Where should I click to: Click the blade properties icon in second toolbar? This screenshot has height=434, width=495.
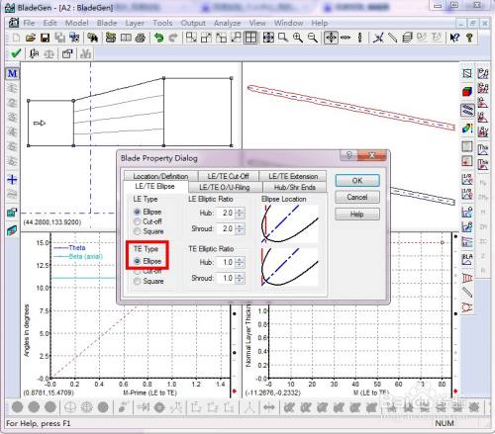click(67, 53)
